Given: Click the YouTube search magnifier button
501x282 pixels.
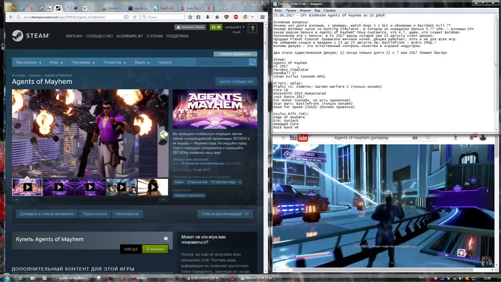Looking at the screenshot, I should point(428,138).
